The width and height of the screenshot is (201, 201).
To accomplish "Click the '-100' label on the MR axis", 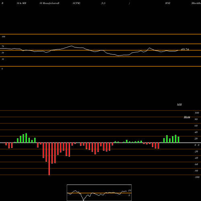I will pos(197,177).
